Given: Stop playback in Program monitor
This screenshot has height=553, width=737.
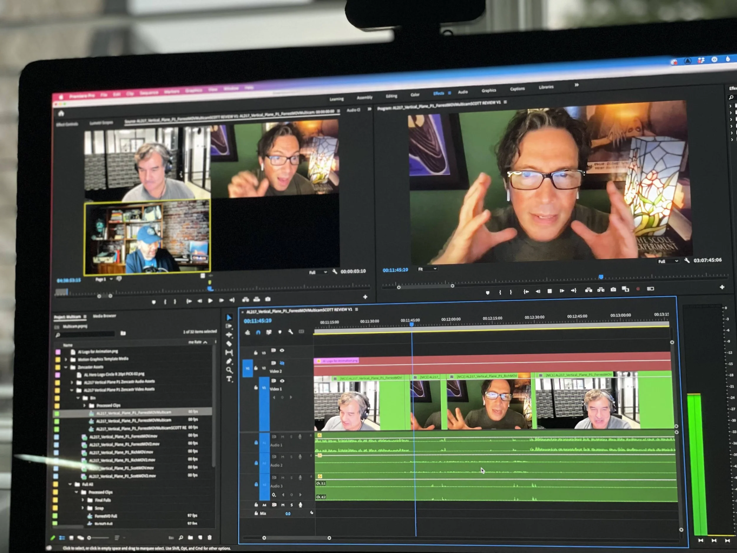Looking at the screenshot, I should (x=550, y=291).
